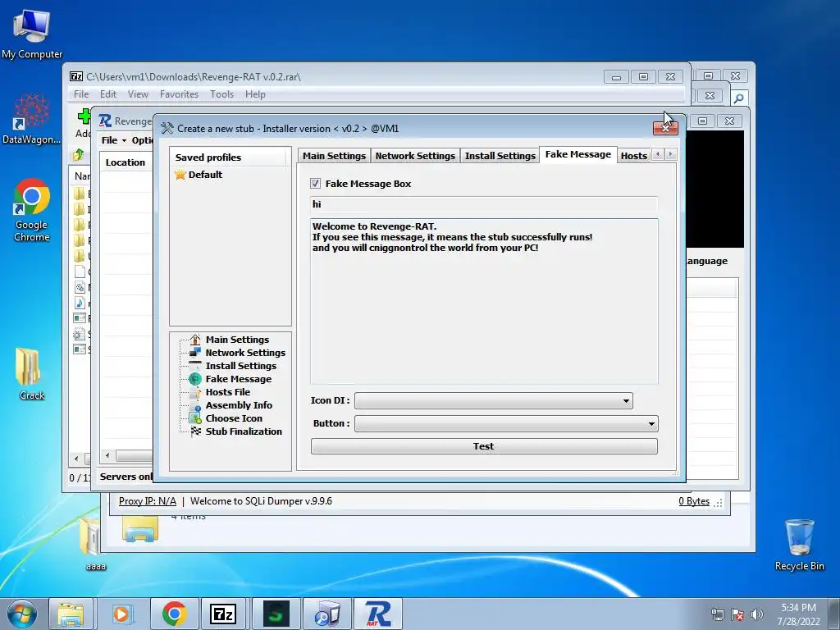Open the Favorites menu in 7-Zip
This screenshot has height=630, width=840.
pyautogui.click(x=179, y=94)
